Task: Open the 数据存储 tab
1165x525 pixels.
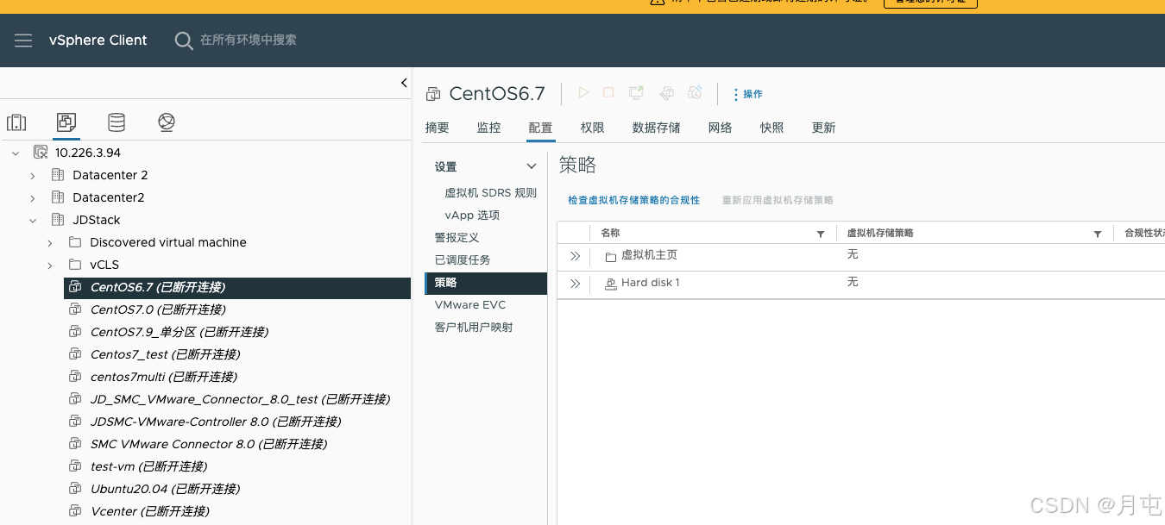Action: (656, 128)
